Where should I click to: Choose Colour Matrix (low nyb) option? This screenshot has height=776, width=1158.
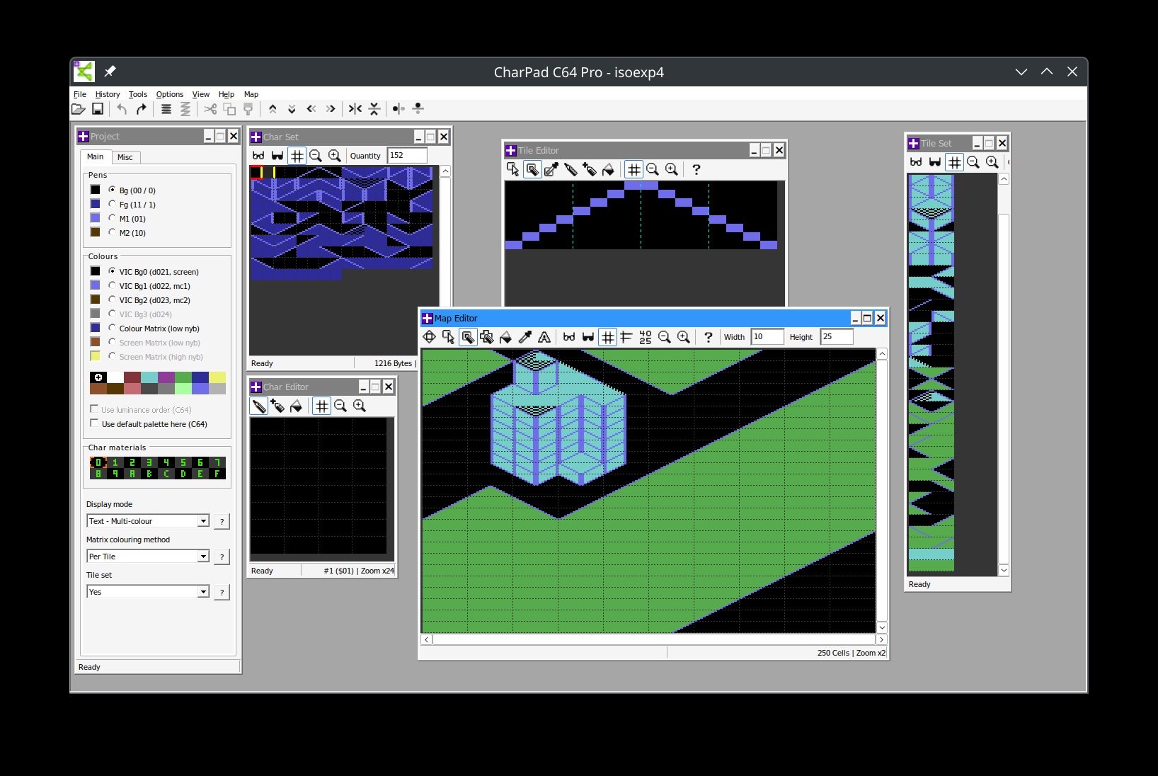[x=112, y=328]
